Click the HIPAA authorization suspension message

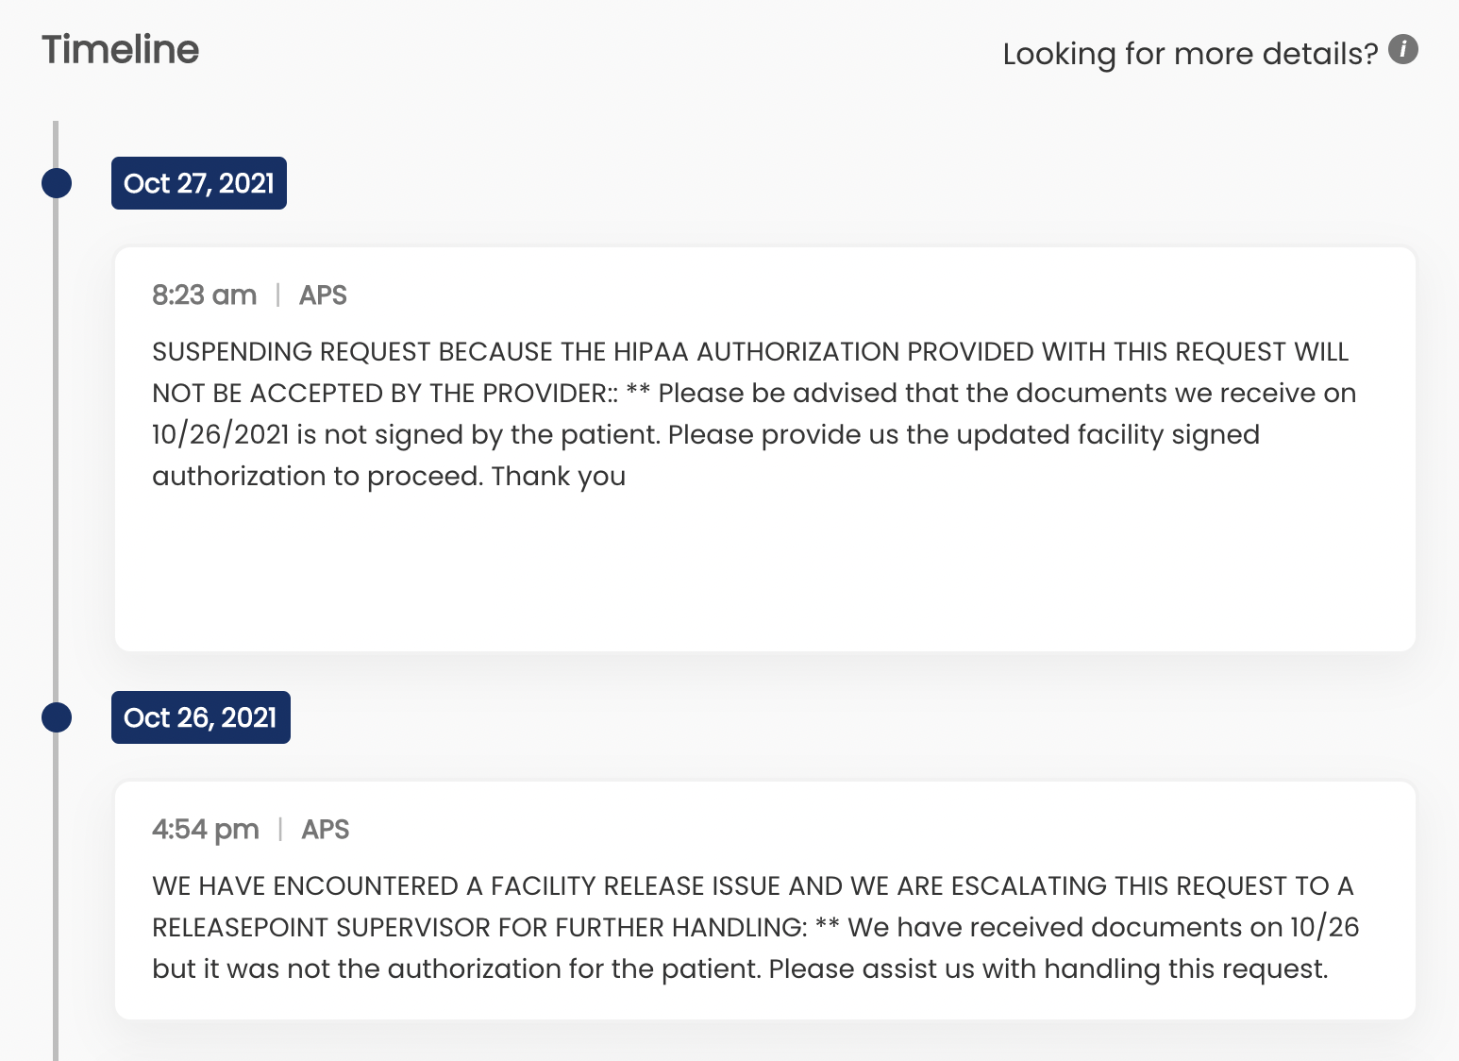coord(754,413)
